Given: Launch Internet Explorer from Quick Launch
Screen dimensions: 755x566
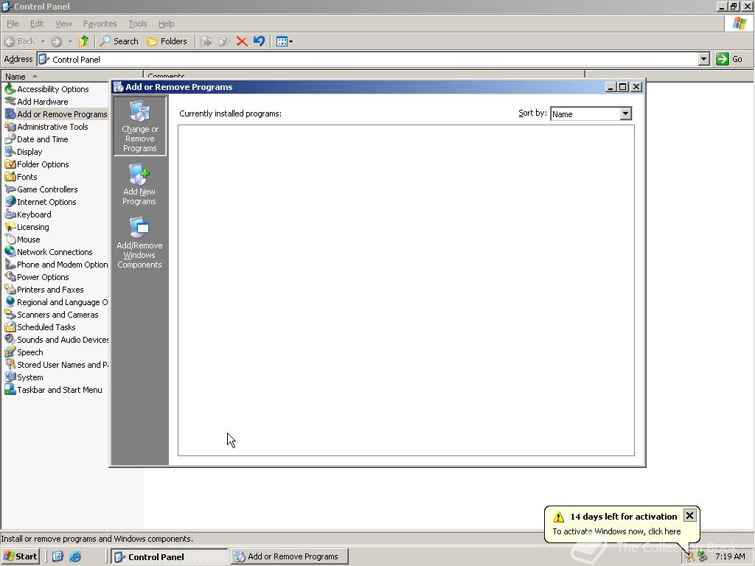Looking at the screenshot, I should (75, 557).
